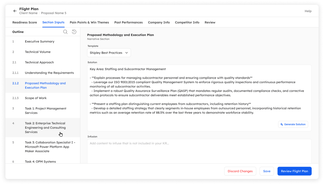This screenshot has height=185, width=324.
Task: Select Task 1: Project Management Services
Action: click(x=43, y=111)
